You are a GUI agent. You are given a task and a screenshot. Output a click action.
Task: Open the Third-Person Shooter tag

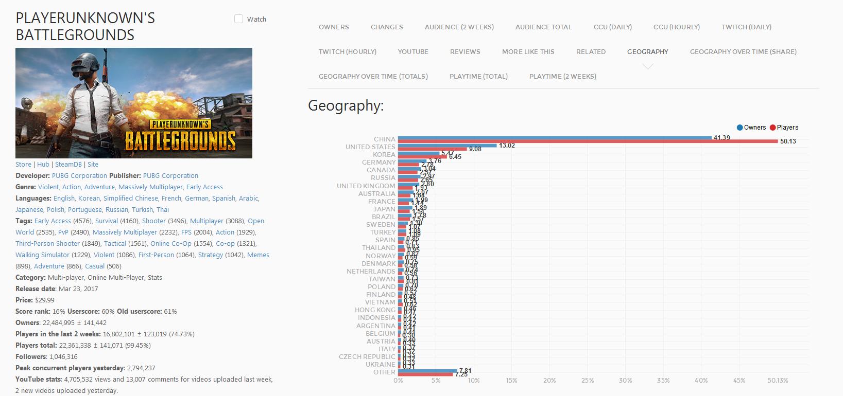(47, 244)
